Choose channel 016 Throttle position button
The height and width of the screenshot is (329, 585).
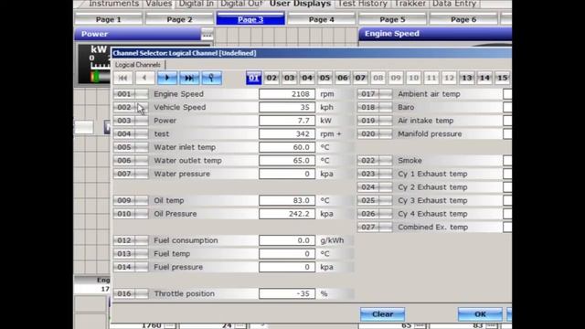(x=131, y=294)
